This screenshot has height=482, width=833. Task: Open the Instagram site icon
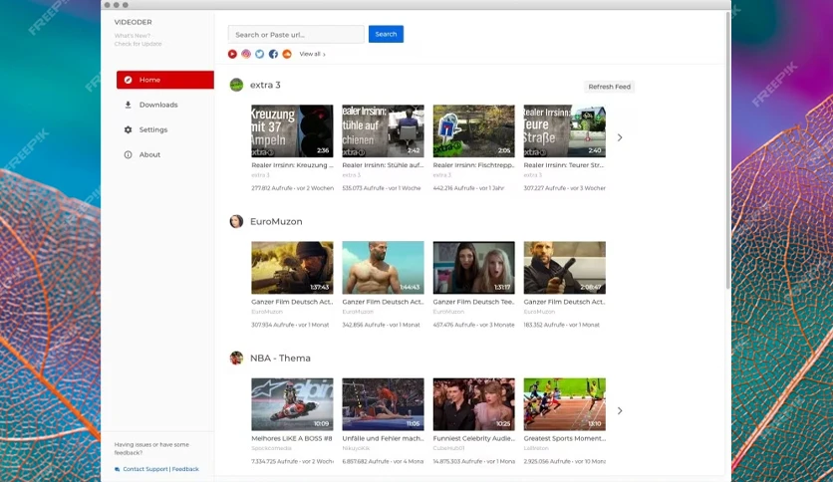(246, 54)
